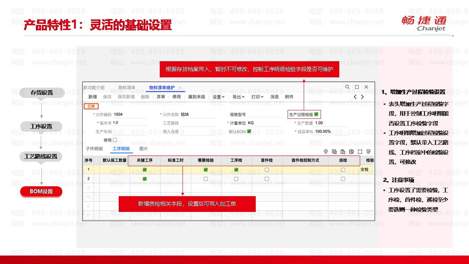
Task: Click the 首件检控制方式 column header
Action: coord(305,160)
